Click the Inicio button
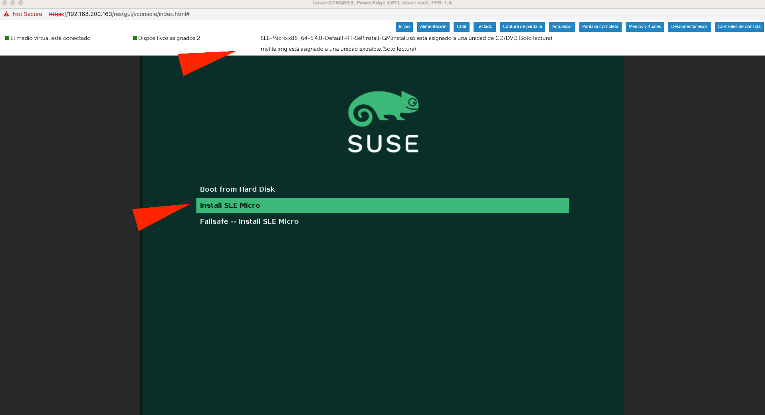Screen dimensions: 765x415 (404, 27)
